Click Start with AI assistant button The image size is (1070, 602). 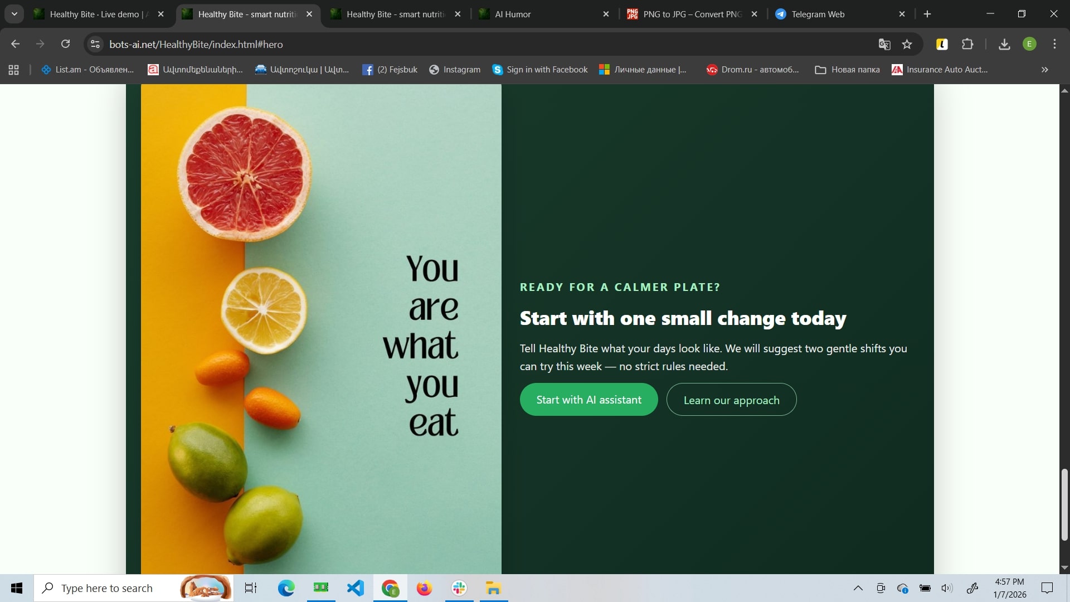pyautogui.click(x=588, y=400)
